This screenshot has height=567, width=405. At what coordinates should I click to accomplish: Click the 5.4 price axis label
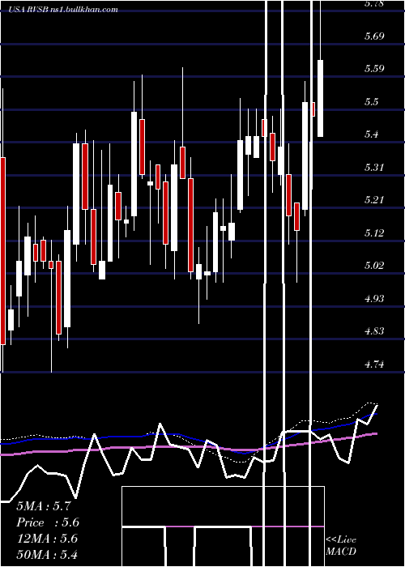coord(371,134)
